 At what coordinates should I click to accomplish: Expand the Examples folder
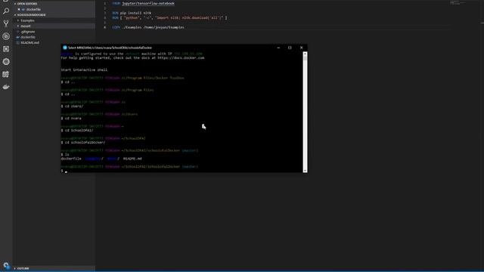[54, 20]
